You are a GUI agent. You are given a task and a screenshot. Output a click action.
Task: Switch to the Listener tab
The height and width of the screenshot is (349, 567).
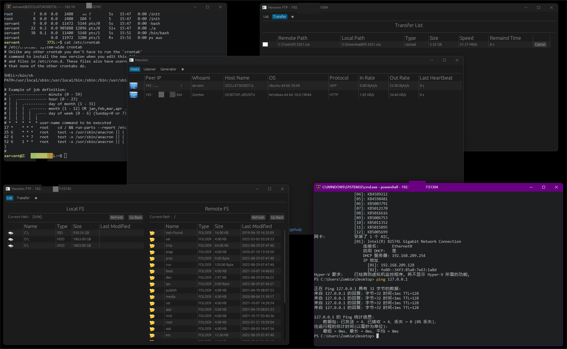[x=150, y=69]
